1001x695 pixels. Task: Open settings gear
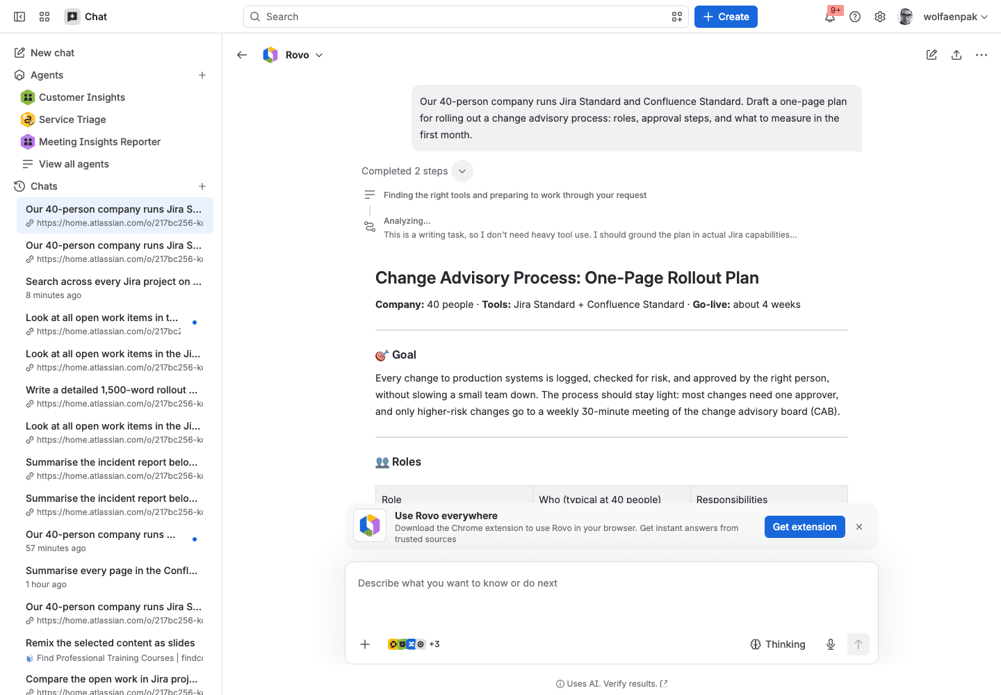click(880, 17)
